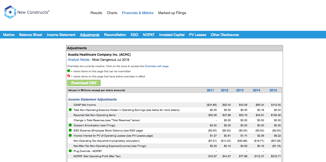
Task: Click the 2015 column header link
Action: pos(273,90)
